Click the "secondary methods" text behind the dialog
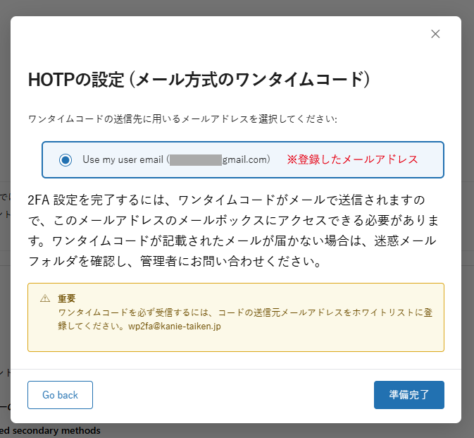 coord(56,430)
